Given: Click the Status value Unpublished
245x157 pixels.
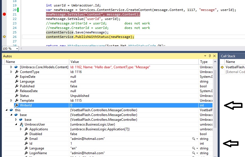Looking at the screenshot, I should coord(80,96).
